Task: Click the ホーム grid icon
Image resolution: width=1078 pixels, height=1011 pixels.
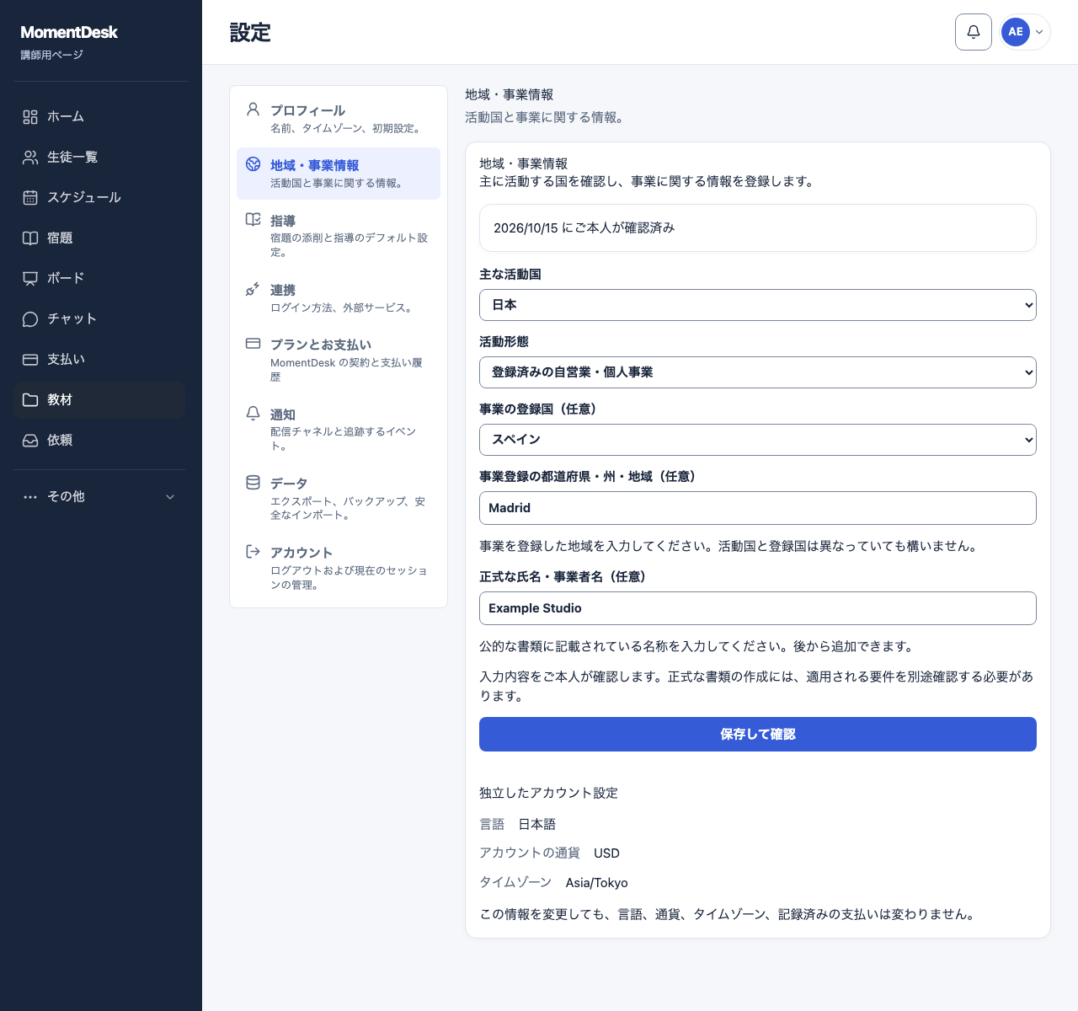Action: point(30,117)
